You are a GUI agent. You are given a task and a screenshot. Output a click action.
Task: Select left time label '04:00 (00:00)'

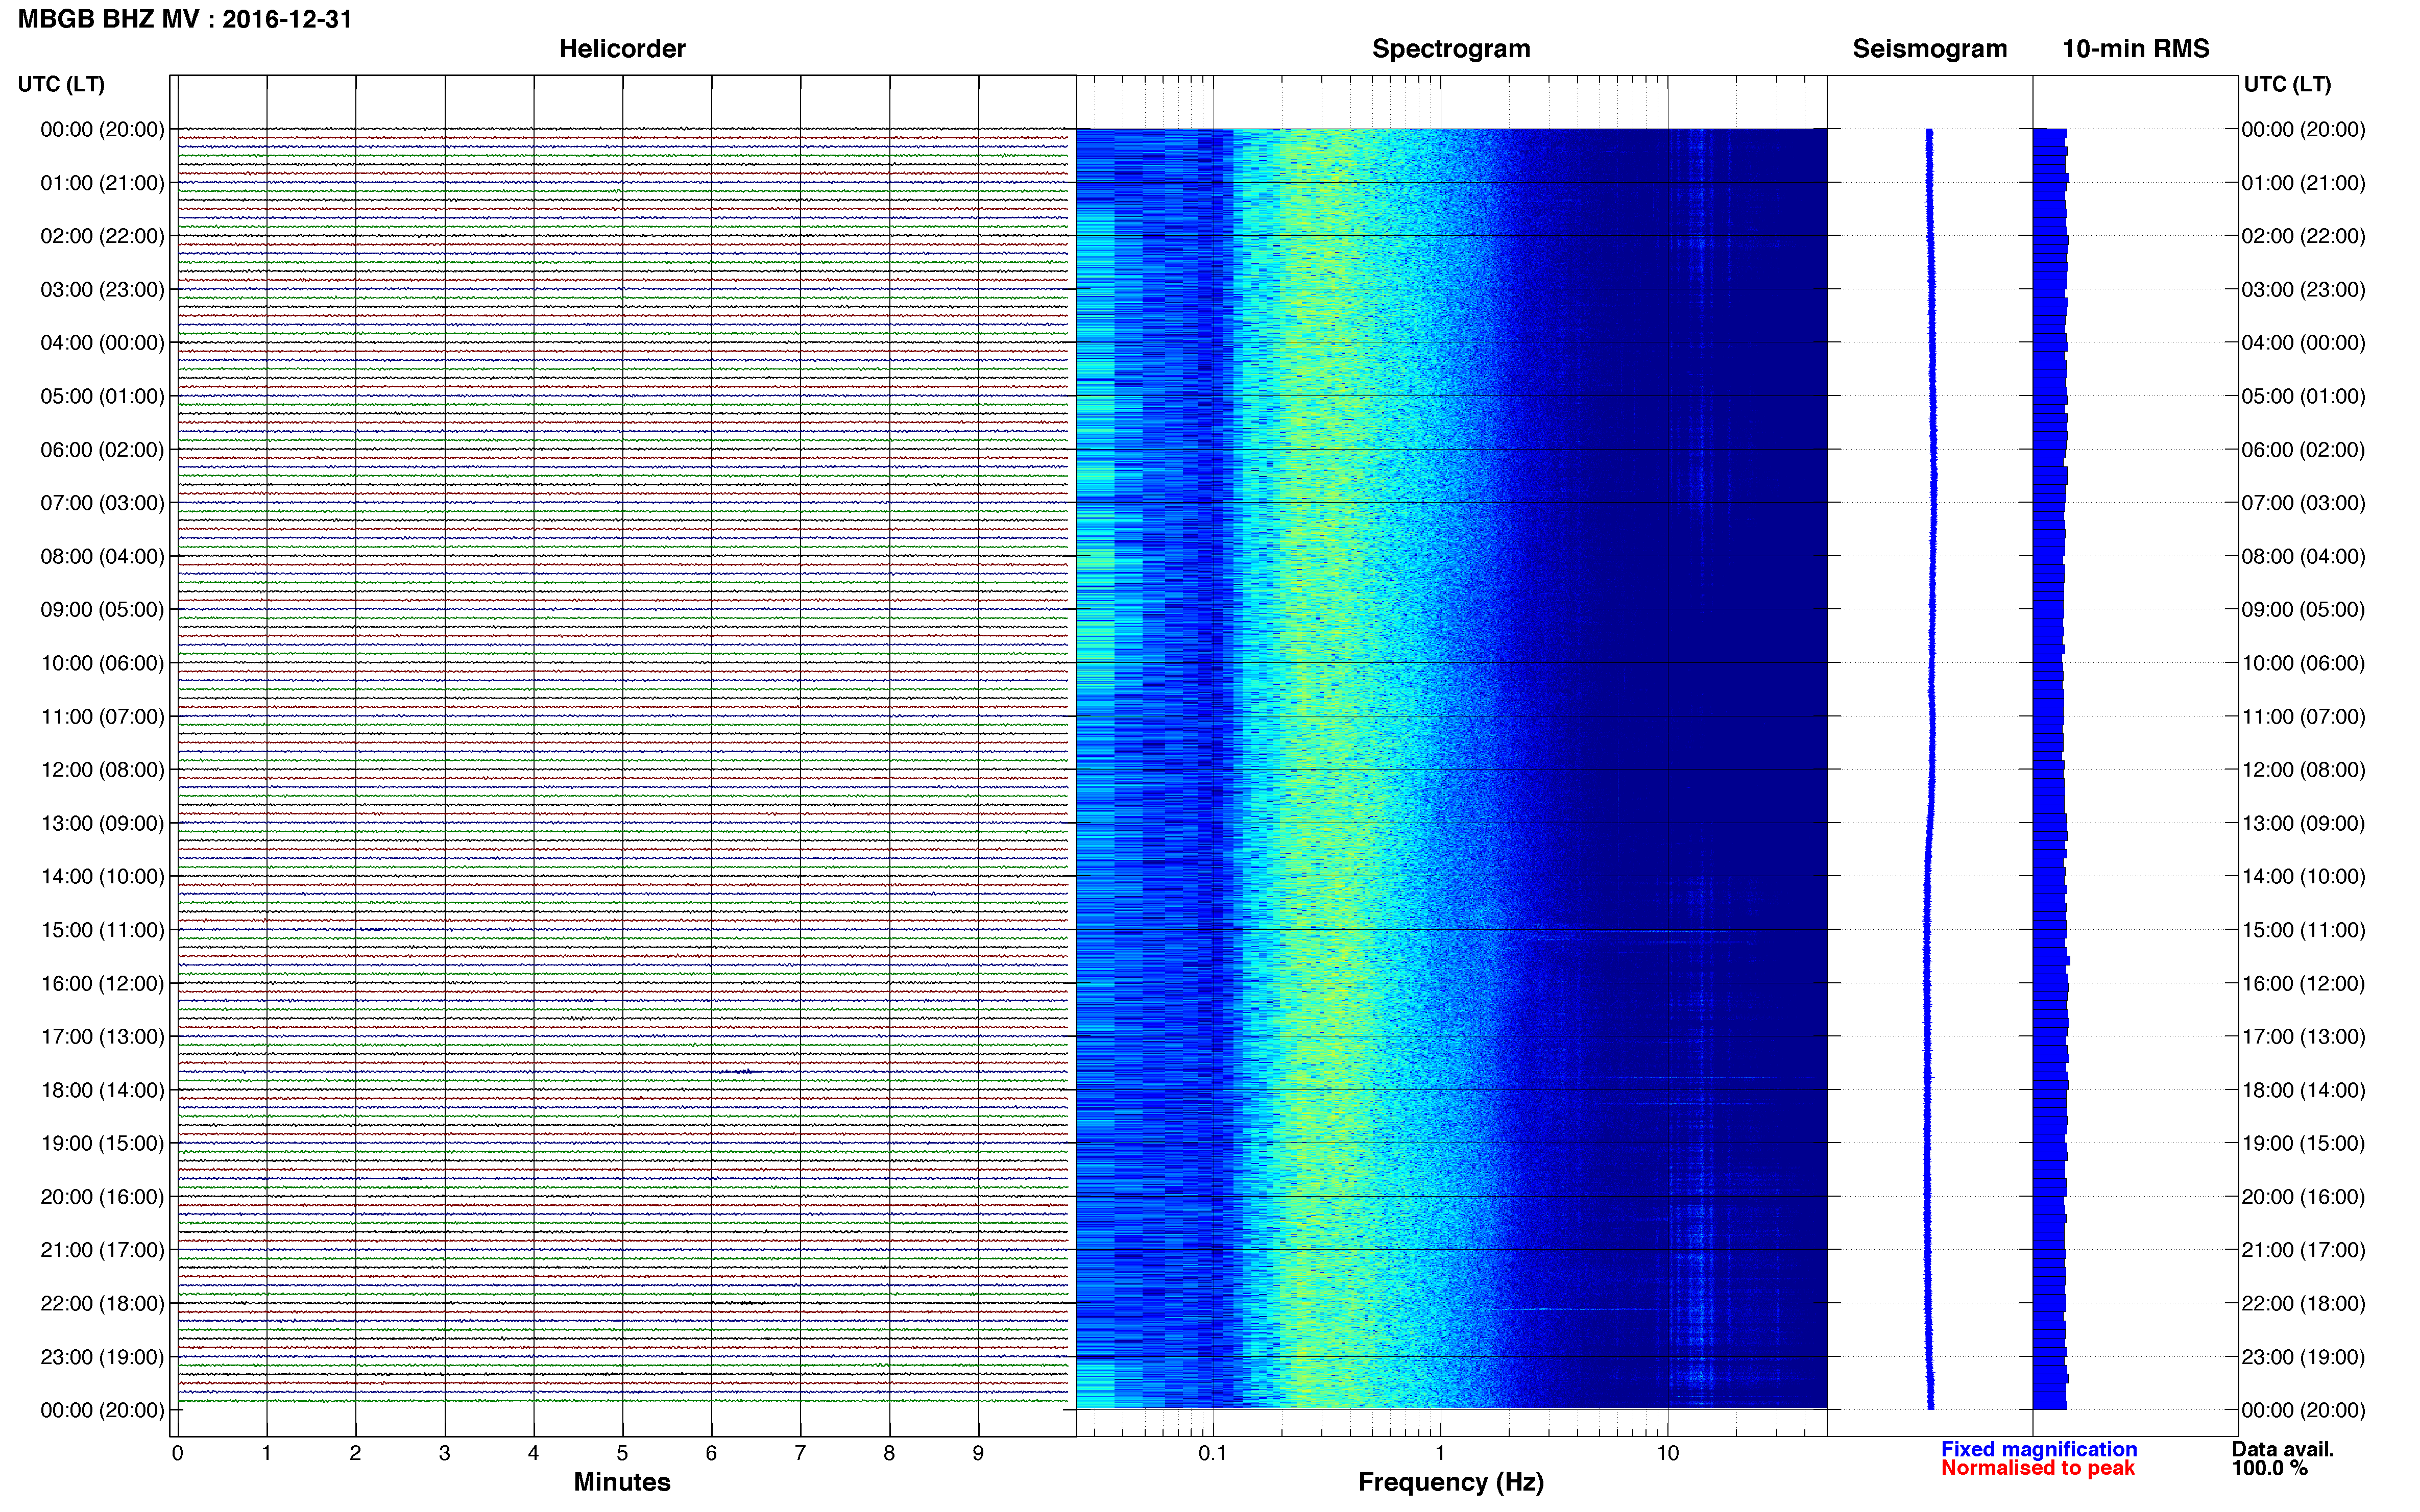click(102, 343)
